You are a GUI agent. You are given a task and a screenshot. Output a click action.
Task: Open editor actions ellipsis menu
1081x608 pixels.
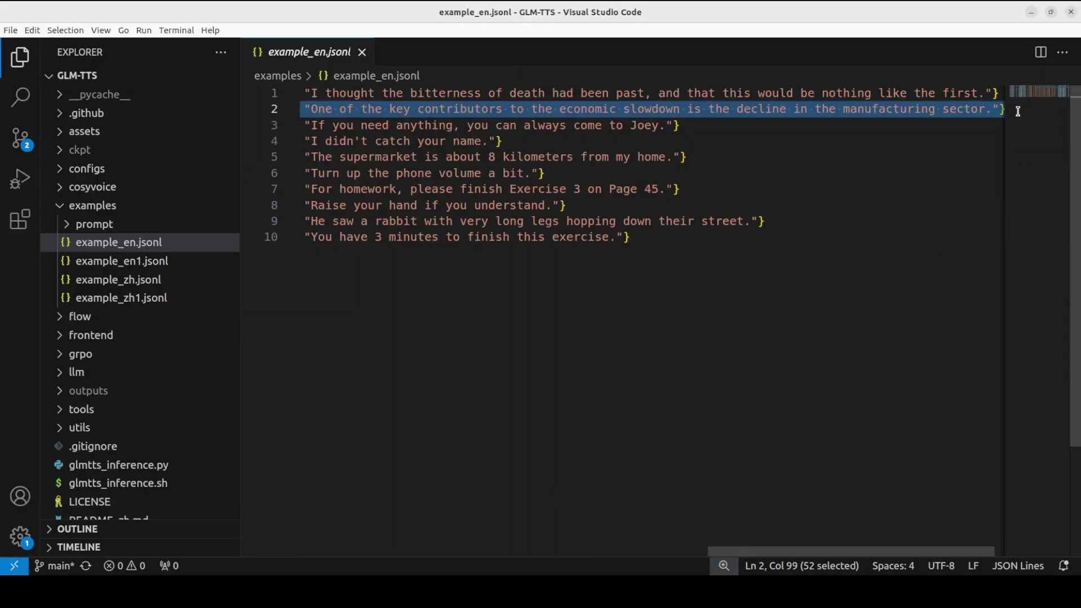[x=1063, y=52]
